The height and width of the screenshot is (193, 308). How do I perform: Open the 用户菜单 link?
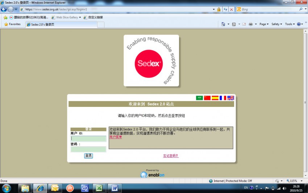coord(116,137)
